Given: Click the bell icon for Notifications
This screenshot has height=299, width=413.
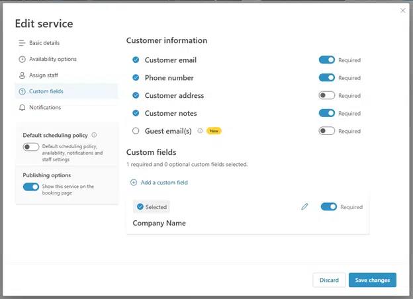Looking at the screenshot, I should pyautogui.click(x=22, y=107).
